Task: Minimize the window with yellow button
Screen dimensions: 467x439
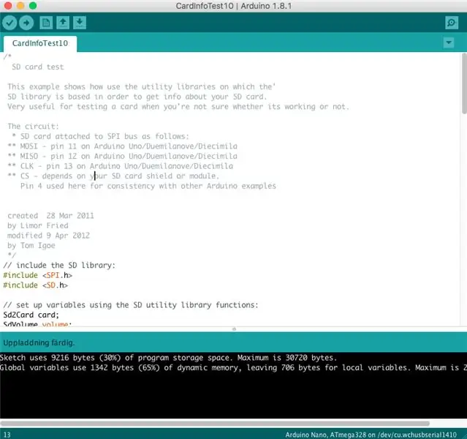Action: [20, 6]
